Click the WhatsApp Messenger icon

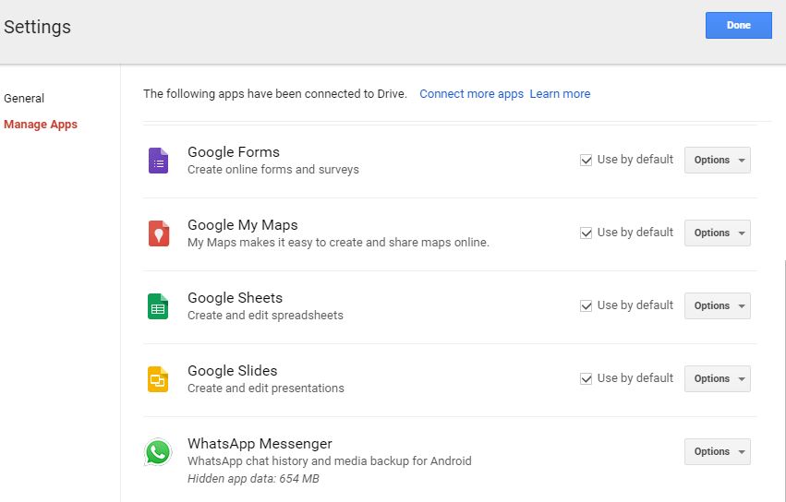click(x=158, y=452)
